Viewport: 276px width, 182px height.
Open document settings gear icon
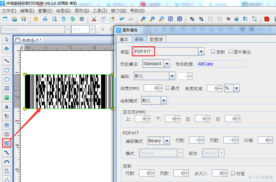tap(36, 19)
